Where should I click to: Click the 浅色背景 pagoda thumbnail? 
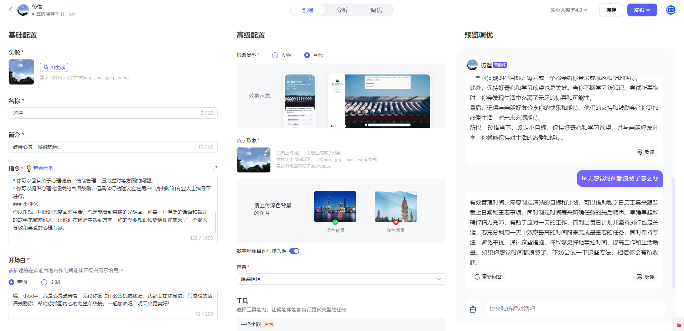tap(396, 207)
